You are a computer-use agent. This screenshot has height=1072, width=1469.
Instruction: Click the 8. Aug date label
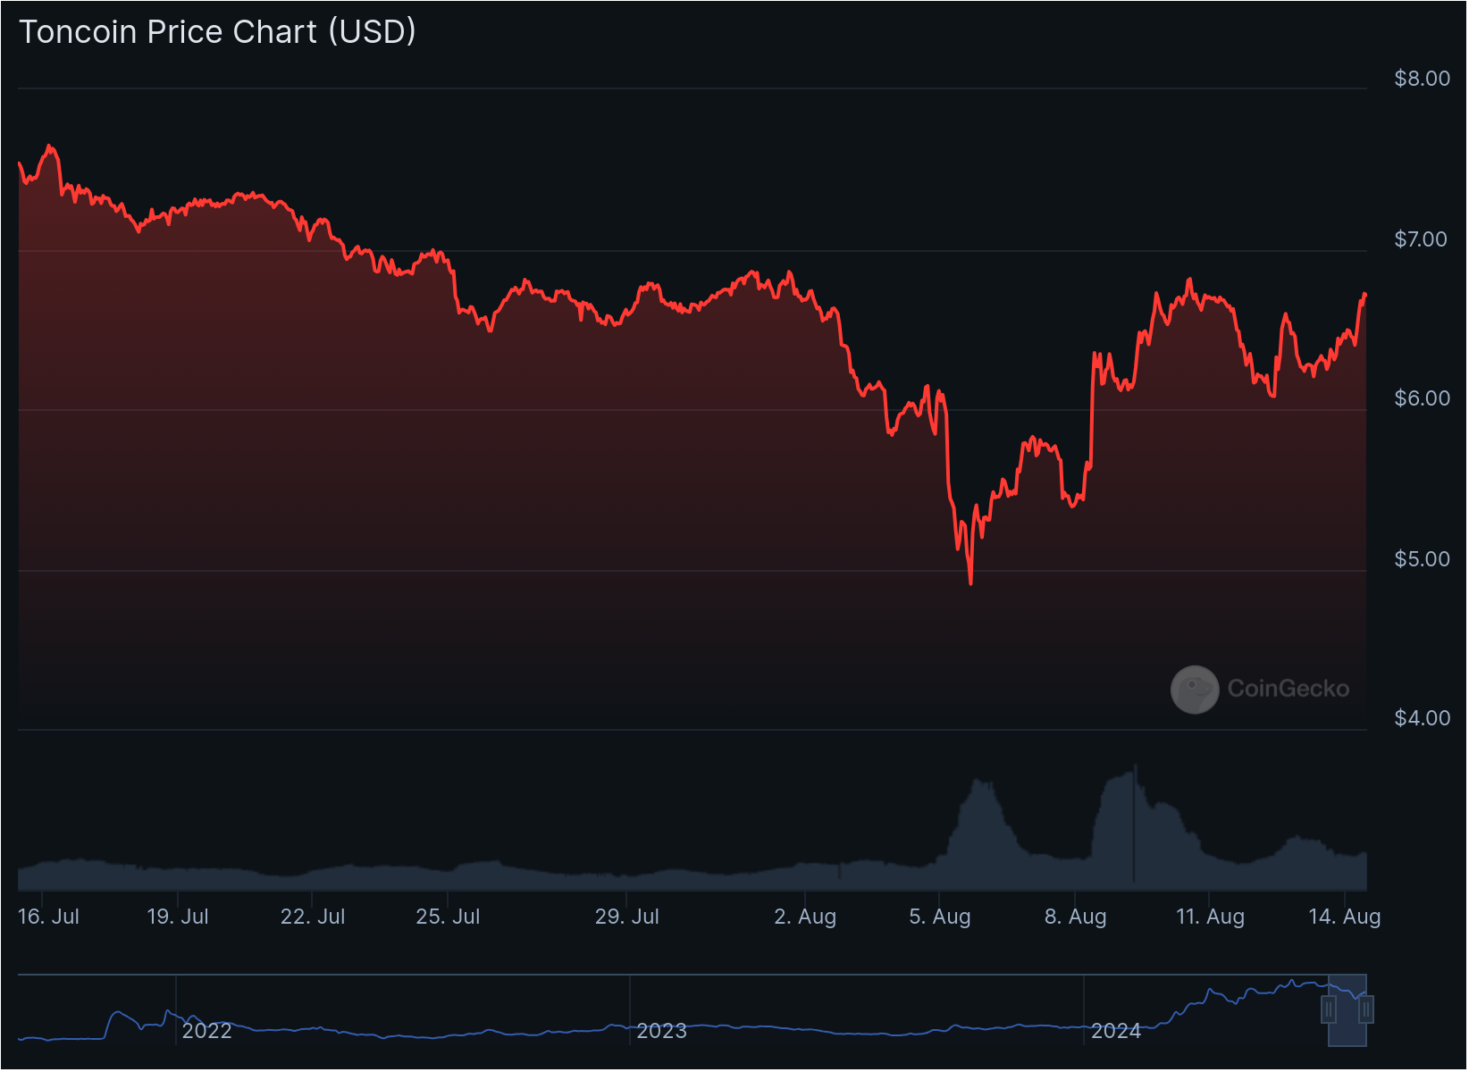pos(1075,917)
